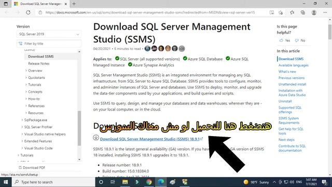332x187 pixels.
Task: Vote Yes for page helpful
Action: (285, 41)
